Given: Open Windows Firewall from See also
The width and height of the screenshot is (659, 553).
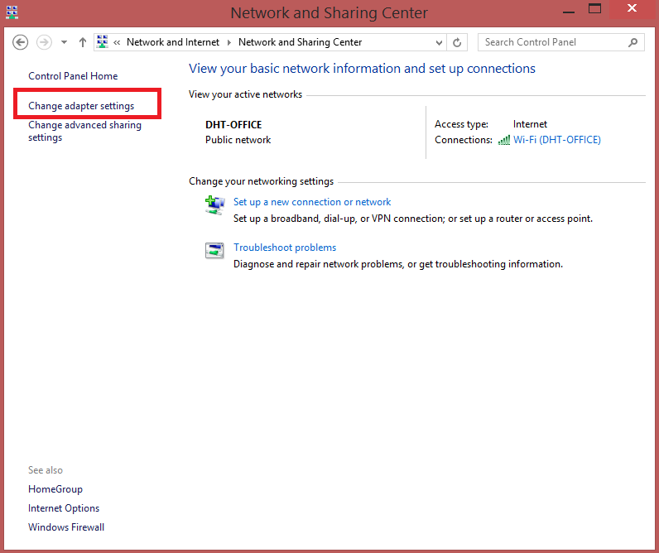Looking at the screenshot, I should click(66, 527).
